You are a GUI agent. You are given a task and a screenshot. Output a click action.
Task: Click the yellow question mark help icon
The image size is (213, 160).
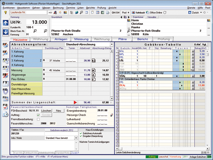[6, 12]
